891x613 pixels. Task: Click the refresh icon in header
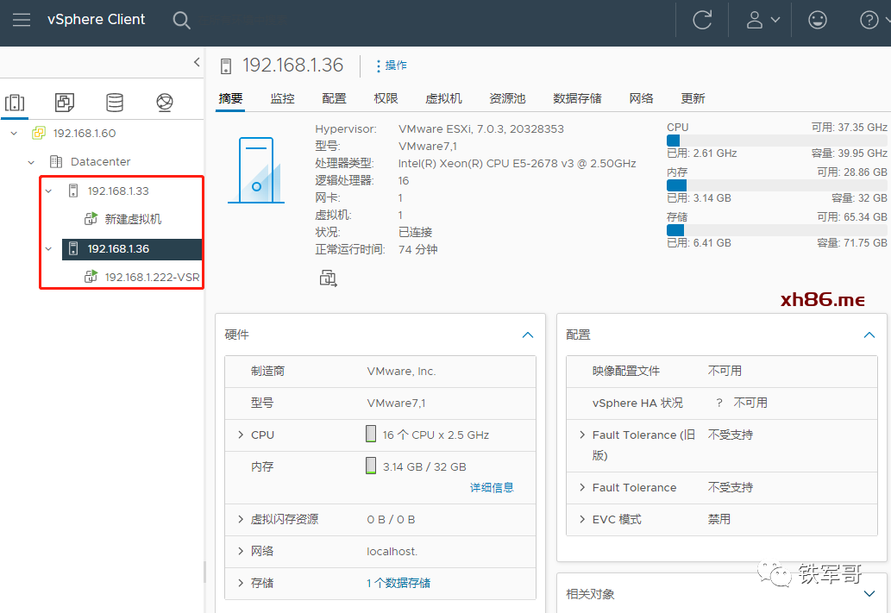(x=702, y=20)
